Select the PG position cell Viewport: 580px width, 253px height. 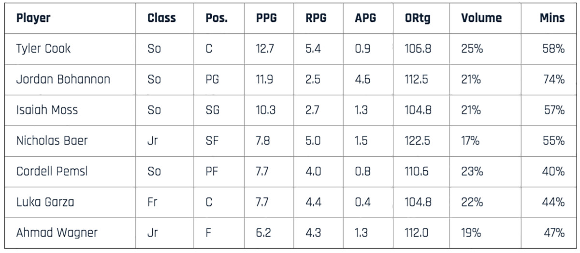(212, 79)
